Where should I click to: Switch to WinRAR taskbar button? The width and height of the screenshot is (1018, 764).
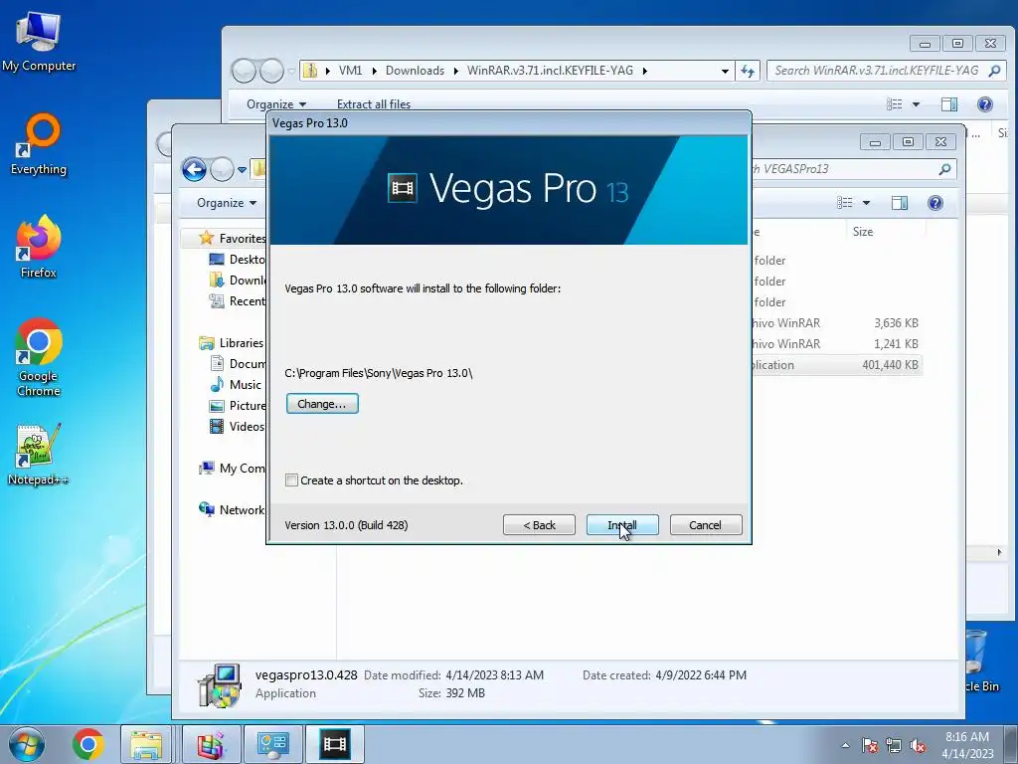click(x=211, y=744)
